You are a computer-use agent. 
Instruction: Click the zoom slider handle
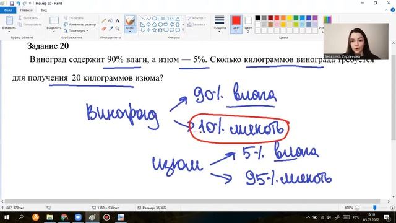point(375,208)
